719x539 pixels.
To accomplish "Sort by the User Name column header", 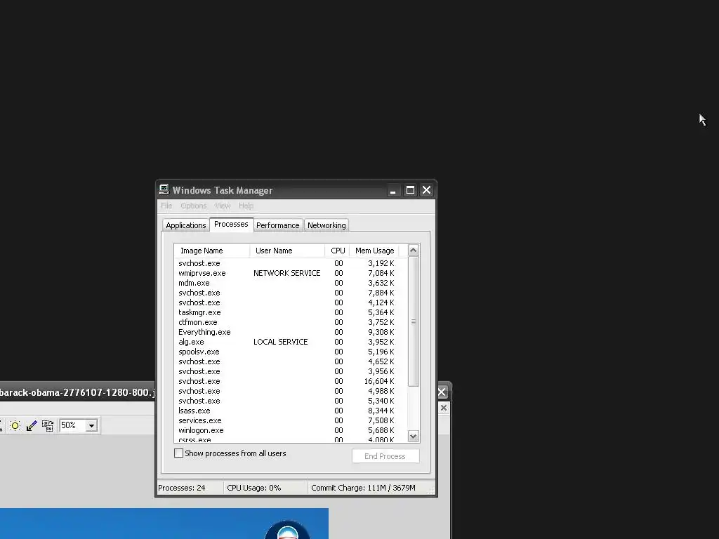I will pyautogui.click(x=287, y=251).
